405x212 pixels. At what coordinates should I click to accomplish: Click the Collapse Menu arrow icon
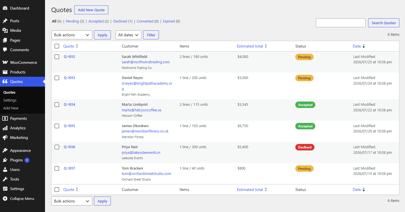click(5, 199)
